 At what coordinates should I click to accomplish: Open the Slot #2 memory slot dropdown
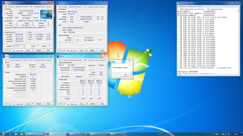click(64, 65)
